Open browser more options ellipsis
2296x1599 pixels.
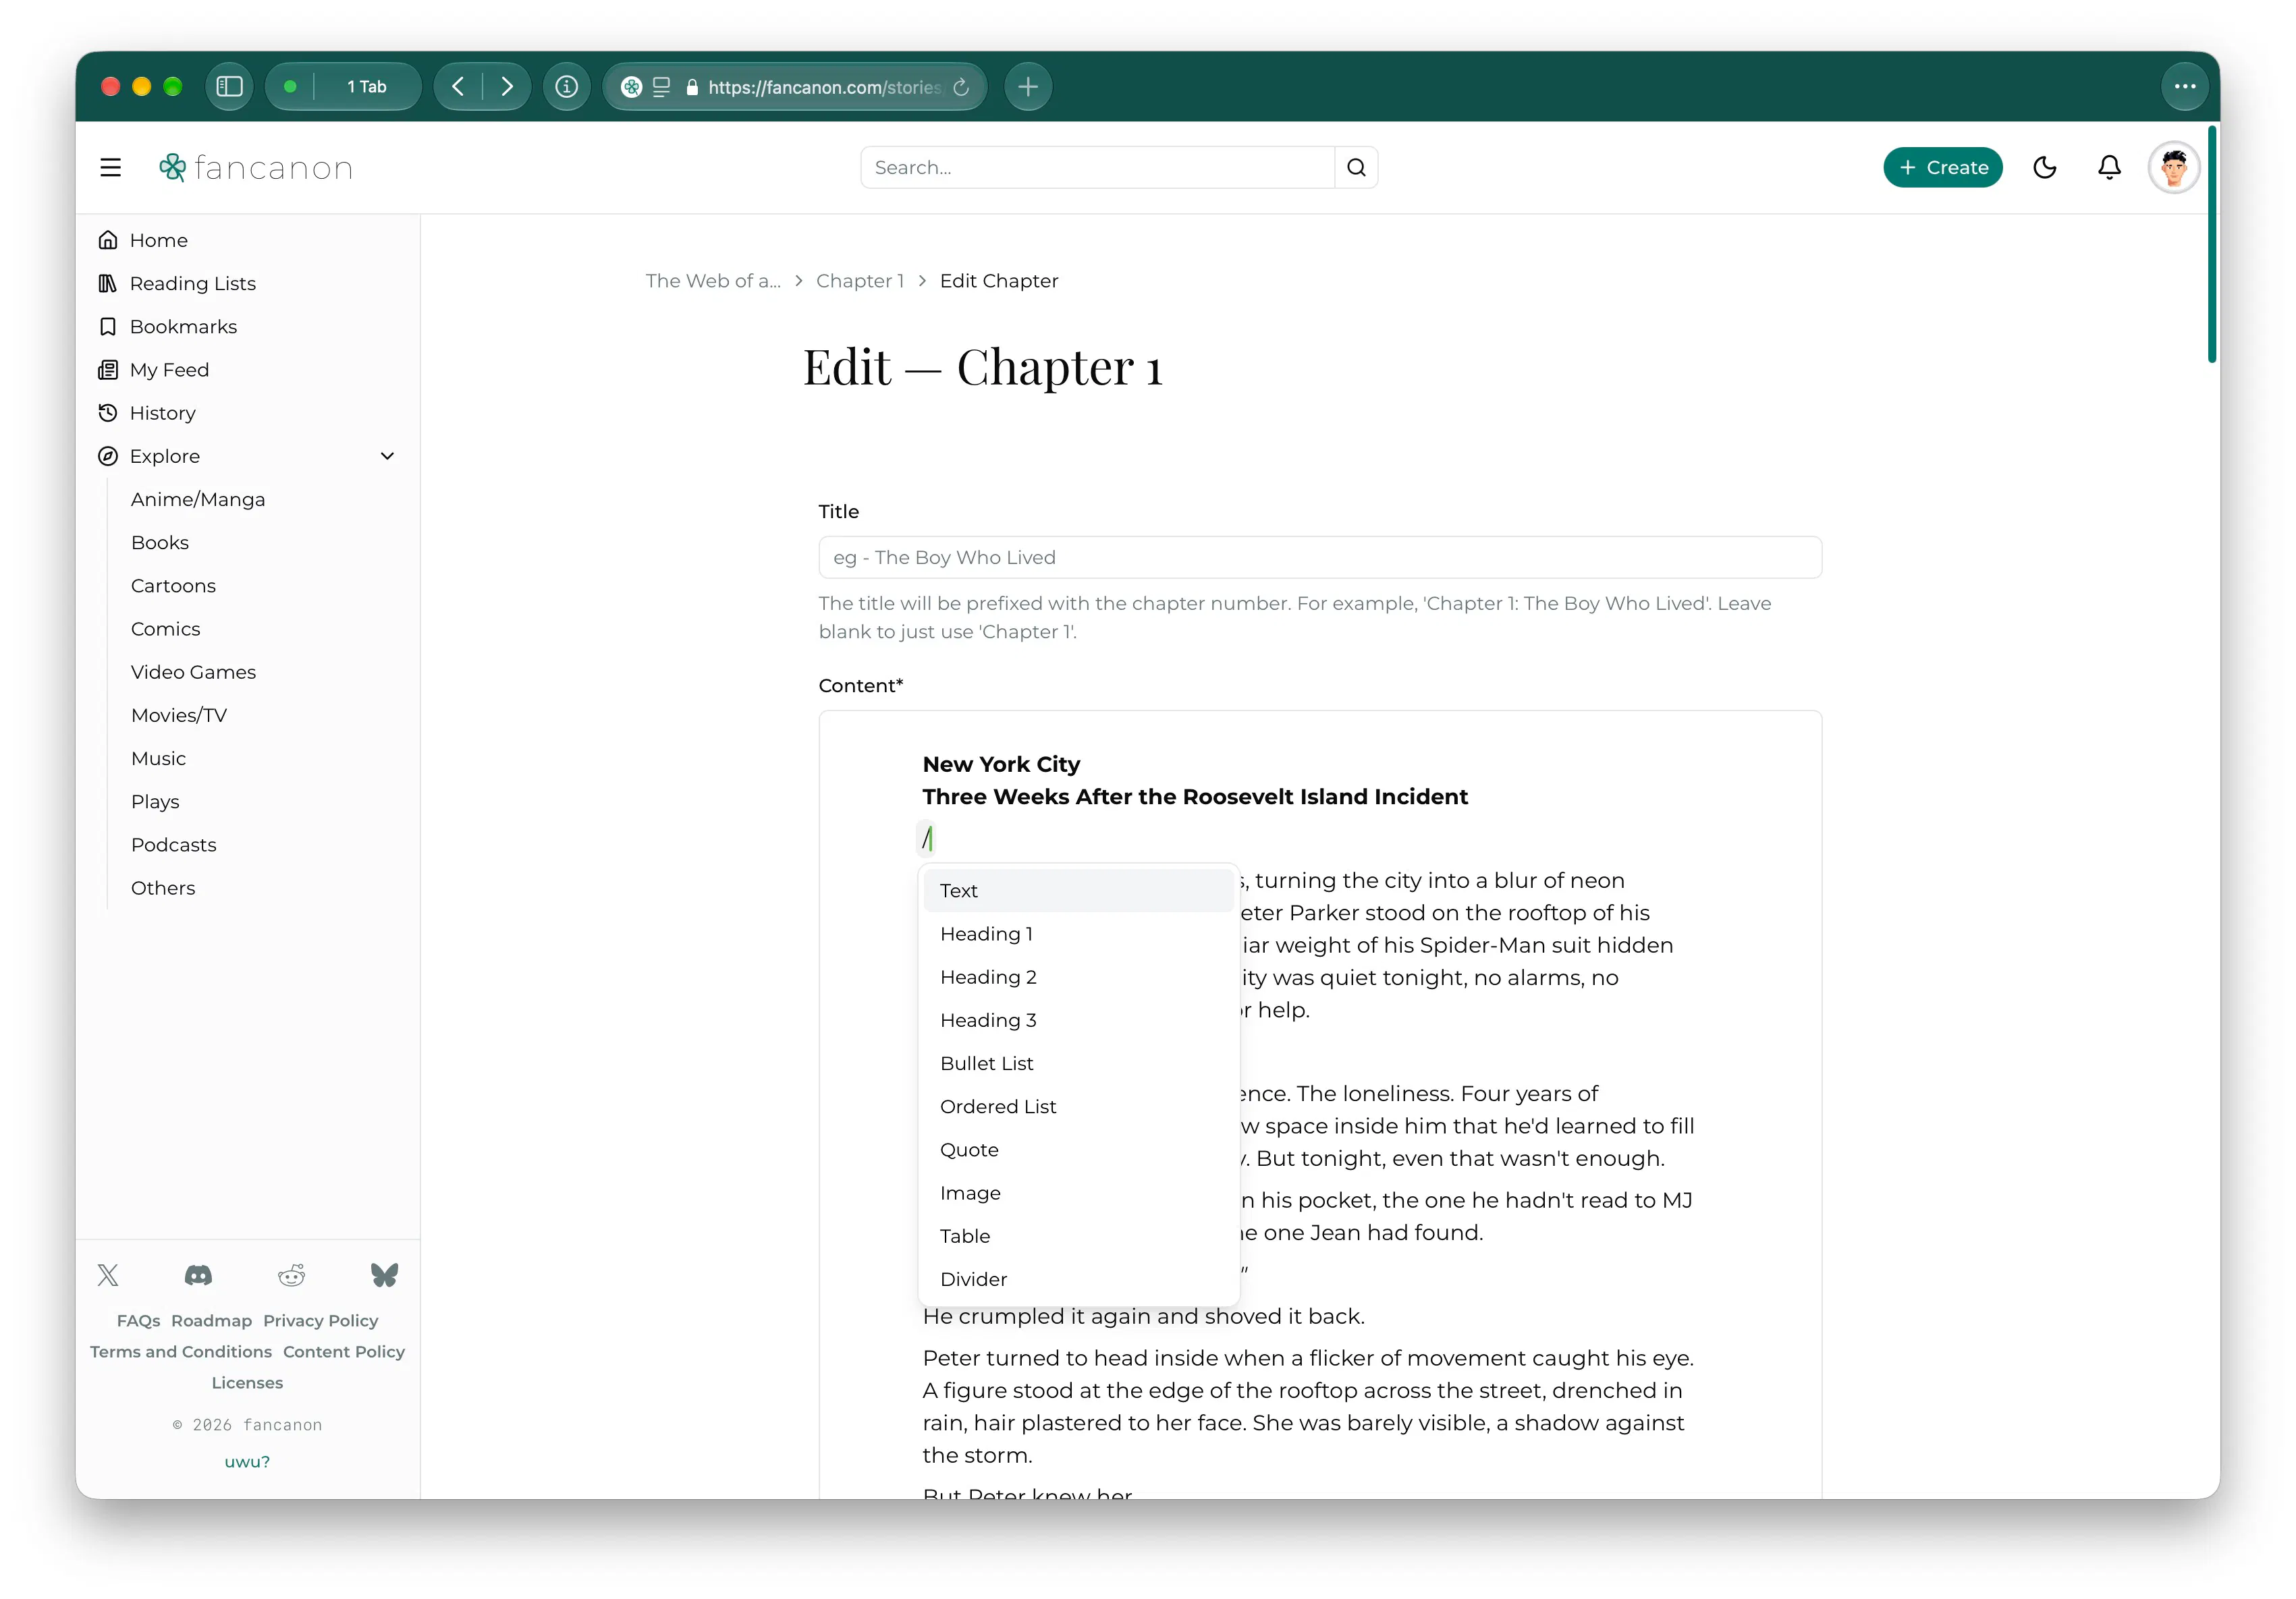click(x=2185, y=87)
